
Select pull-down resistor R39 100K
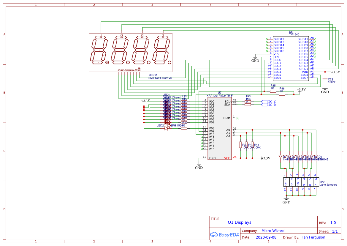(x=240, y=145)
